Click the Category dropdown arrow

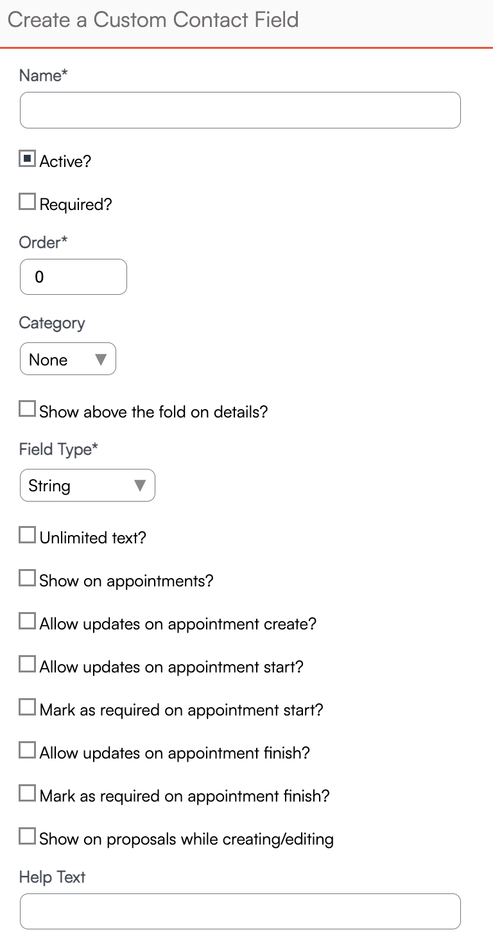pyautogui.click(x=101, y=359)
